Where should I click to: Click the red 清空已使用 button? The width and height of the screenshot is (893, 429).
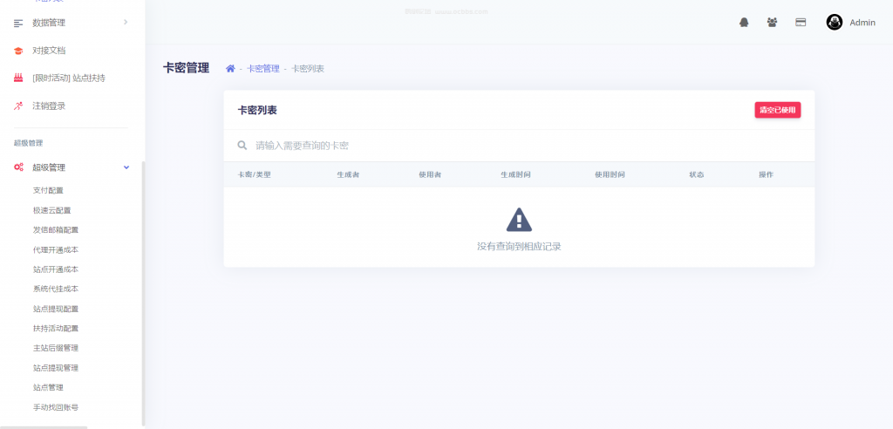[778, 110]
